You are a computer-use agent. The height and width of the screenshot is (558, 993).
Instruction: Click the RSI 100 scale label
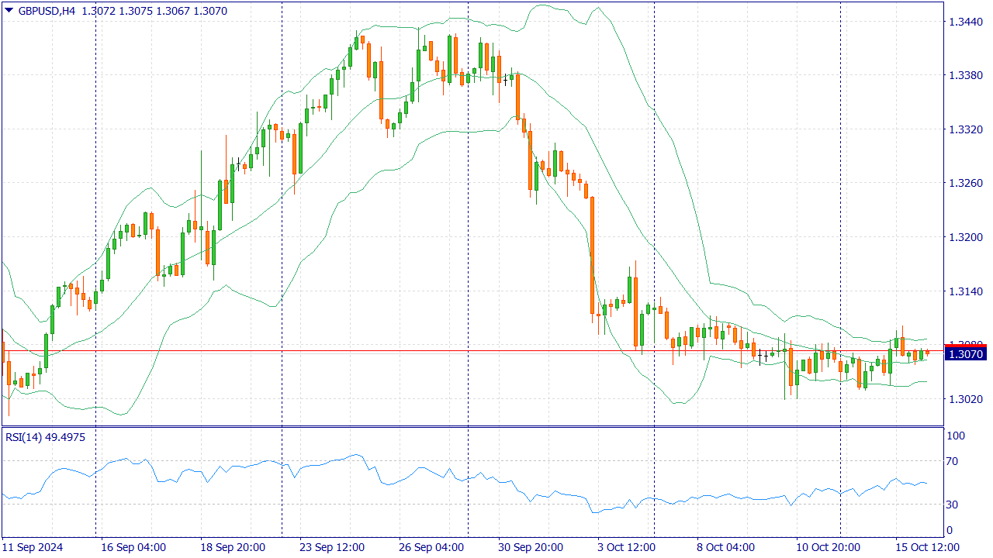coord(956,436)
